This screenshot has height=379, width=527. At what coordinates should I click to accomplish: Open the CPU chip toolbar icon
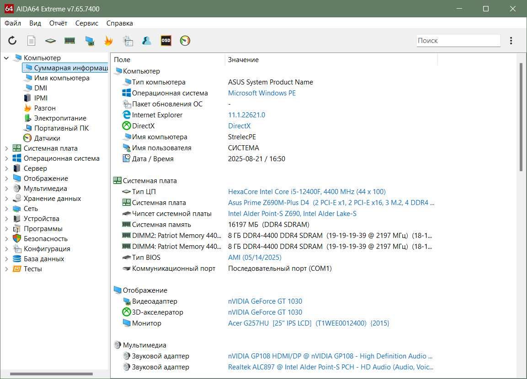(x=50, y=41)
